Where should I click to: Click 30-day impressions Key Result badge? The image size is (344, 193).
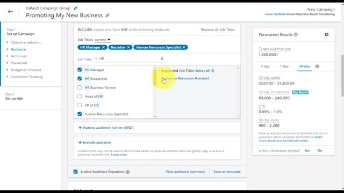(x=300, y=92)
